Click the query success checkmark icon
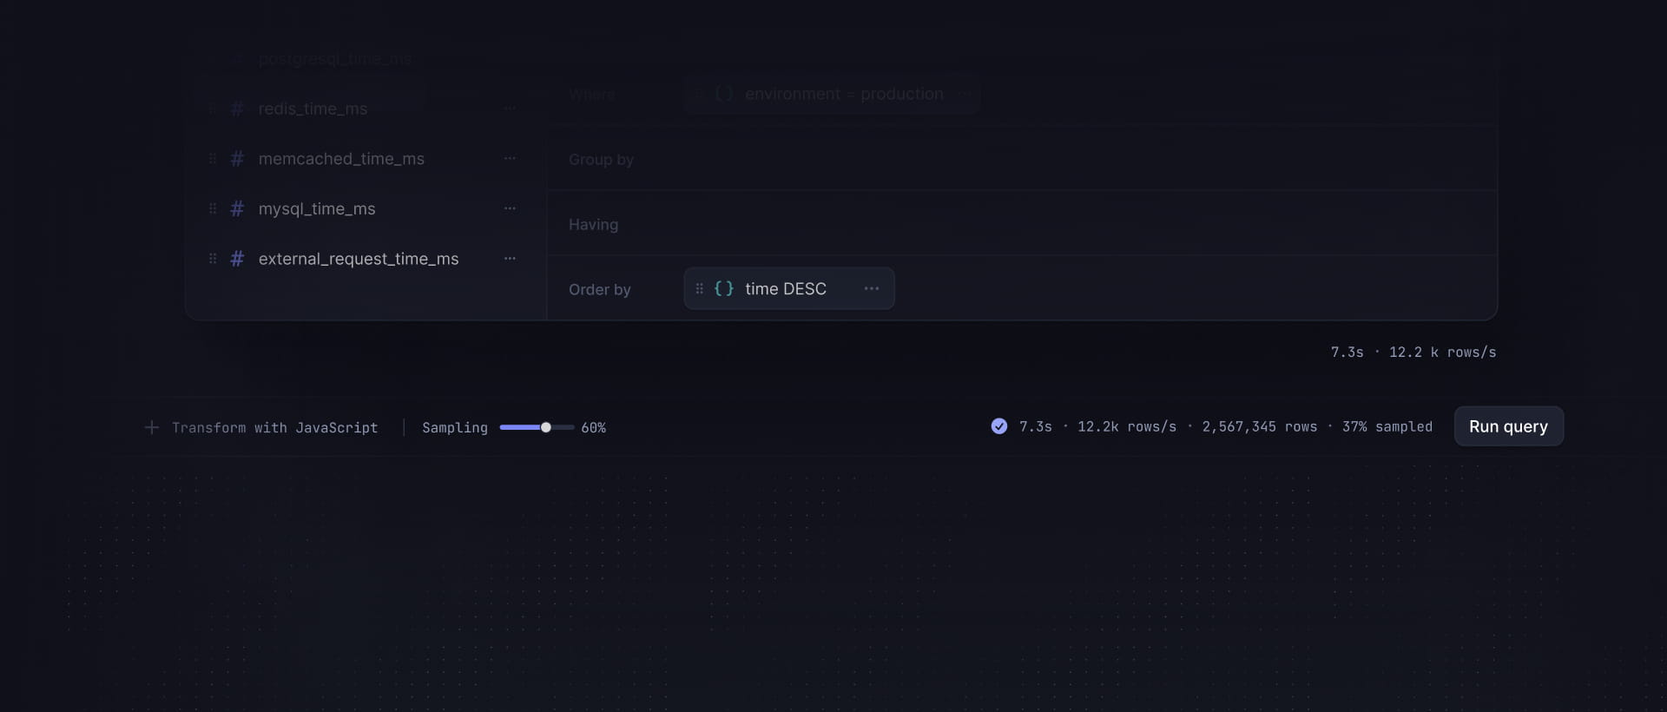Image resolution: width=1667 pixels, height=712 pixels. [999, 426]
